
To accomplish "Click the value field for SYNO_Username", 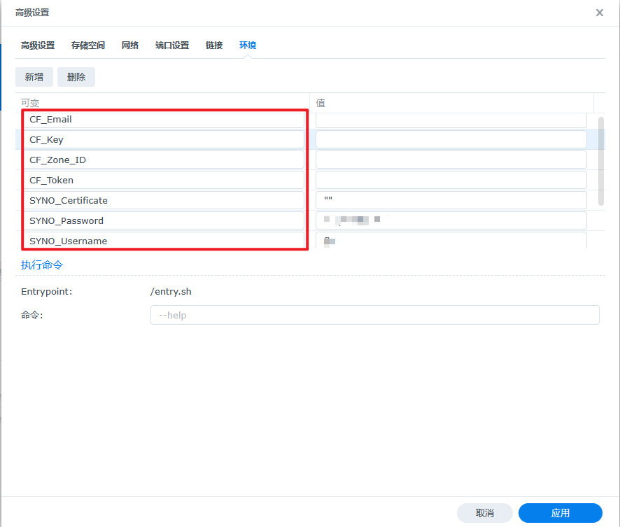I will pyautogui.click(x=451, y=240).
